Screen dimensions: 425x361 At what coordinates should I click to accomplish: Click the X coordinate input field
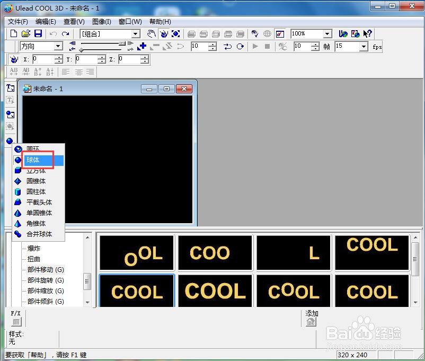click(x=43, y=59)
